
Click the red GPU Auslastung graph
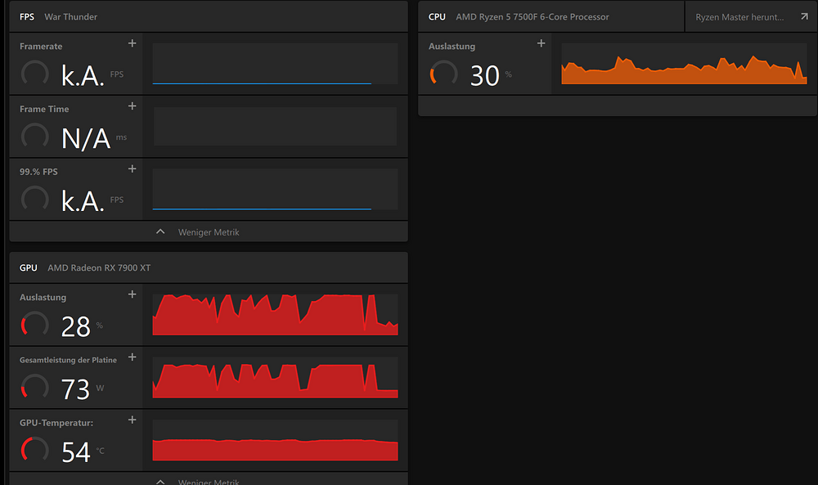[275, 315]
